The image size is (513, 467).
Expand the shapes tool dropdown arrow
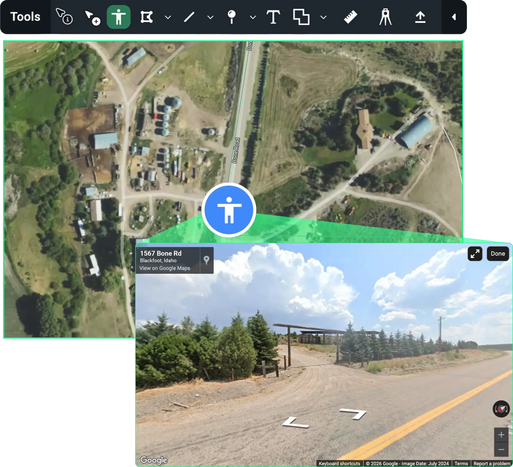[x=323, y=17]
